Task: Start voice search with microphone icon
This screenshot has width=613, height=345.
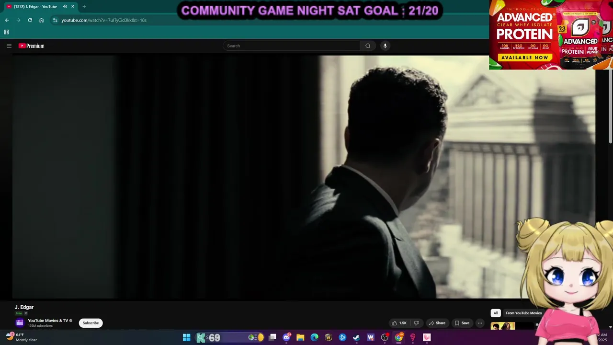Action: [x=385, y=46]
